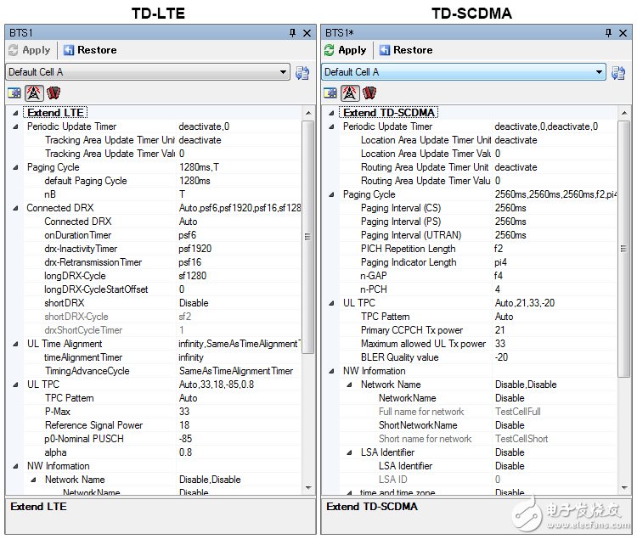Open Default Cell A dropdown in TD-SCDMA panel
637x539 pixels.
[x=599, y=72]
